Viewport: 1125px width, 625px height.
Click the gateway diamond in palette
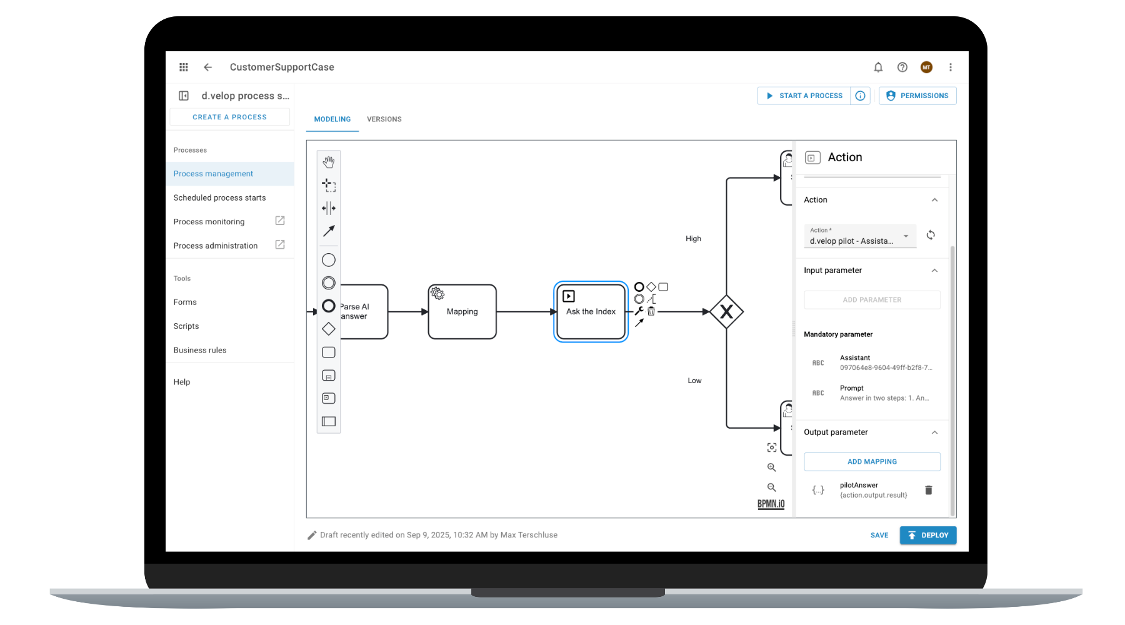pos(328,329)
